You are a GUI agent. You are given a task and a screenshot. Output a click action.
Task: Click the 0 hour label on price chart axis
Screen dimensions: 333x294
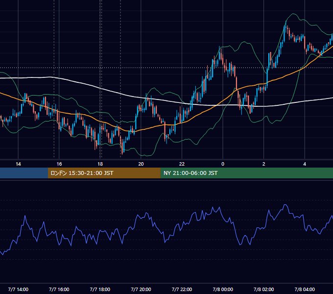point(223,164)
